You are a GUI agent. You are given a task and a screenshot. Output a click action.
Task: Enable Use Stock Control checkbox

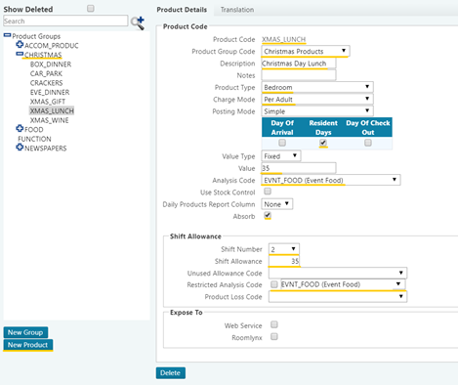coord(268,192)
